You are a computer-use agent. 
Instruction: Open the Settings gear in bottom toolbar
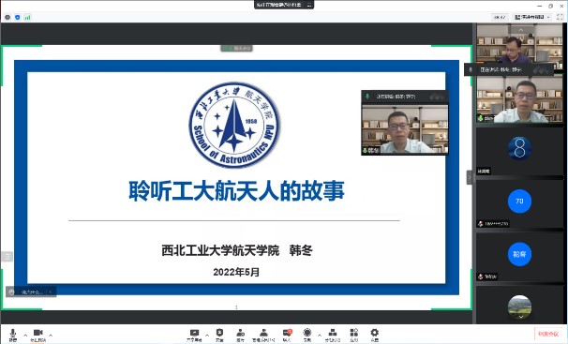pyautogui.click(x=375, y=335)
